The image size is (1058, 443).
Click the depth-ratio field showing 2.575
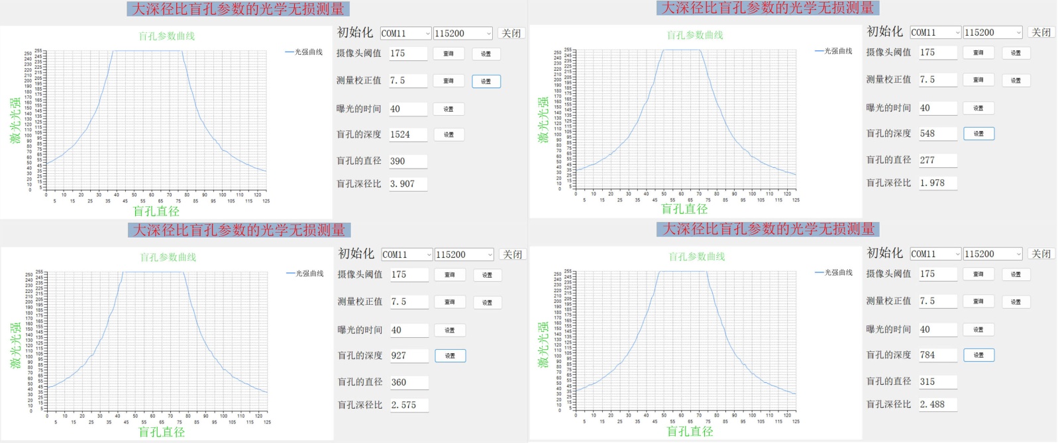[408, 405]
